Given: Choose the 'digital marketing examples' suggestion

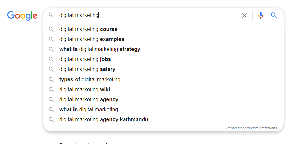Looking at the screenshot, I should click(163, 39).
